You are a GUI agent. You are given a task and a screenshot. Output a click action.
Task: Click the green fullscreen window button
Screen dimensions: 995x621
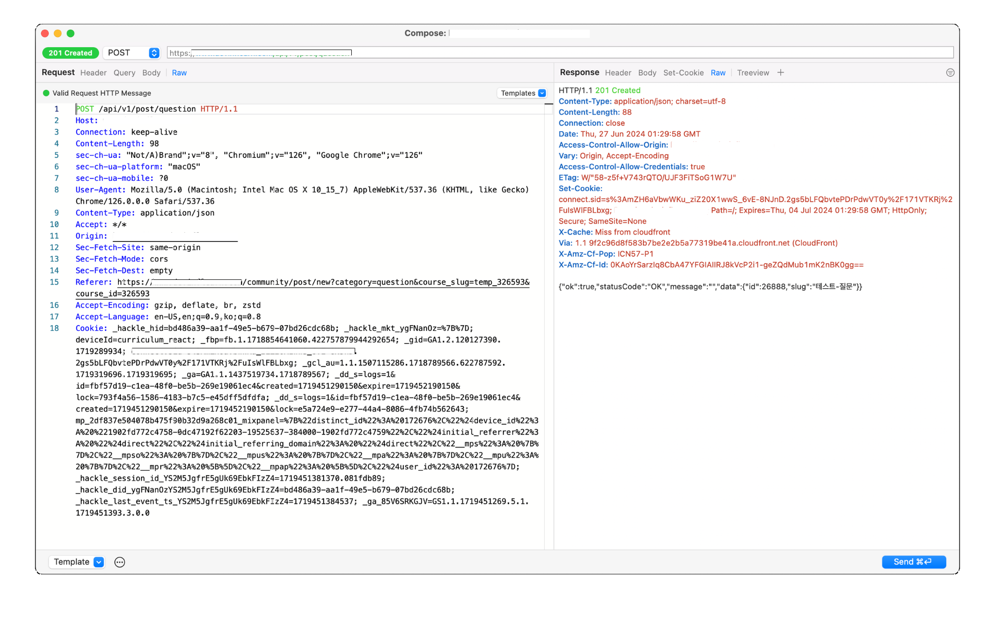pyautogui.click(x=70, y=33)
